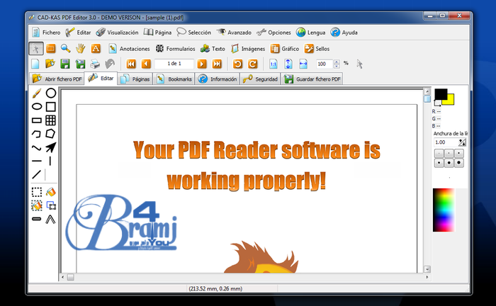The height and width of the screenshot is (306, 496).
Task: Click the Anotaciones button
Action: pos(129,49)
